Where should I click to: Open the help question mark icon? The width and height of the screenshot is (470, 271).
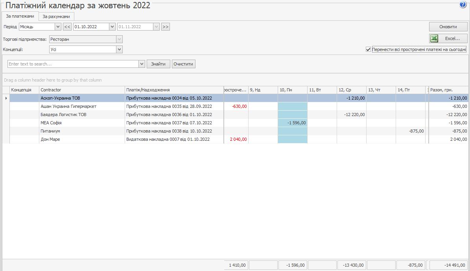point(463,5)
